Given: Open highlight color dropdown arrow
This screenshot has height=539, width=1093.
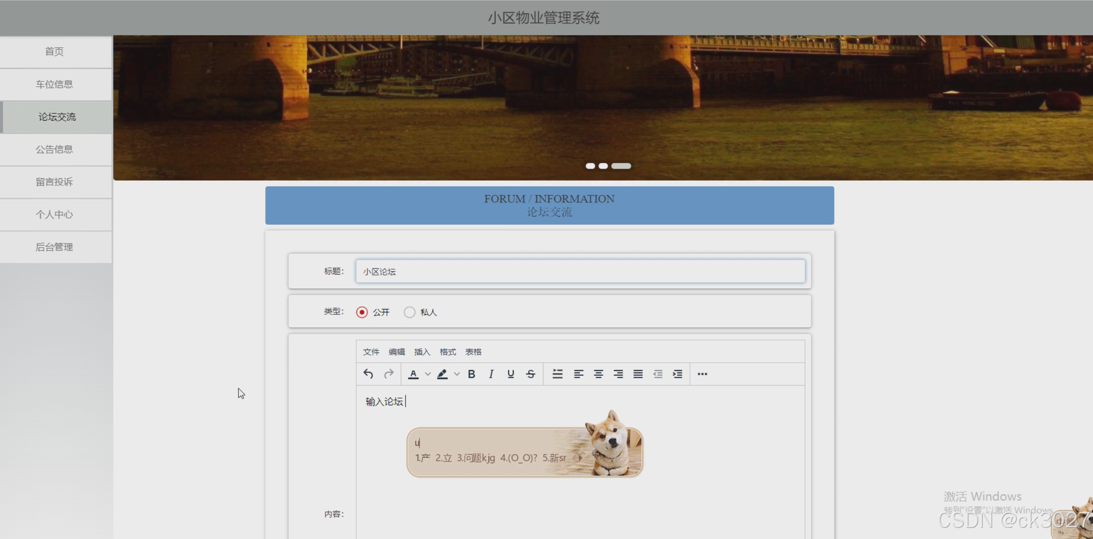Looking at the screenshot, I should pos(457,374).
